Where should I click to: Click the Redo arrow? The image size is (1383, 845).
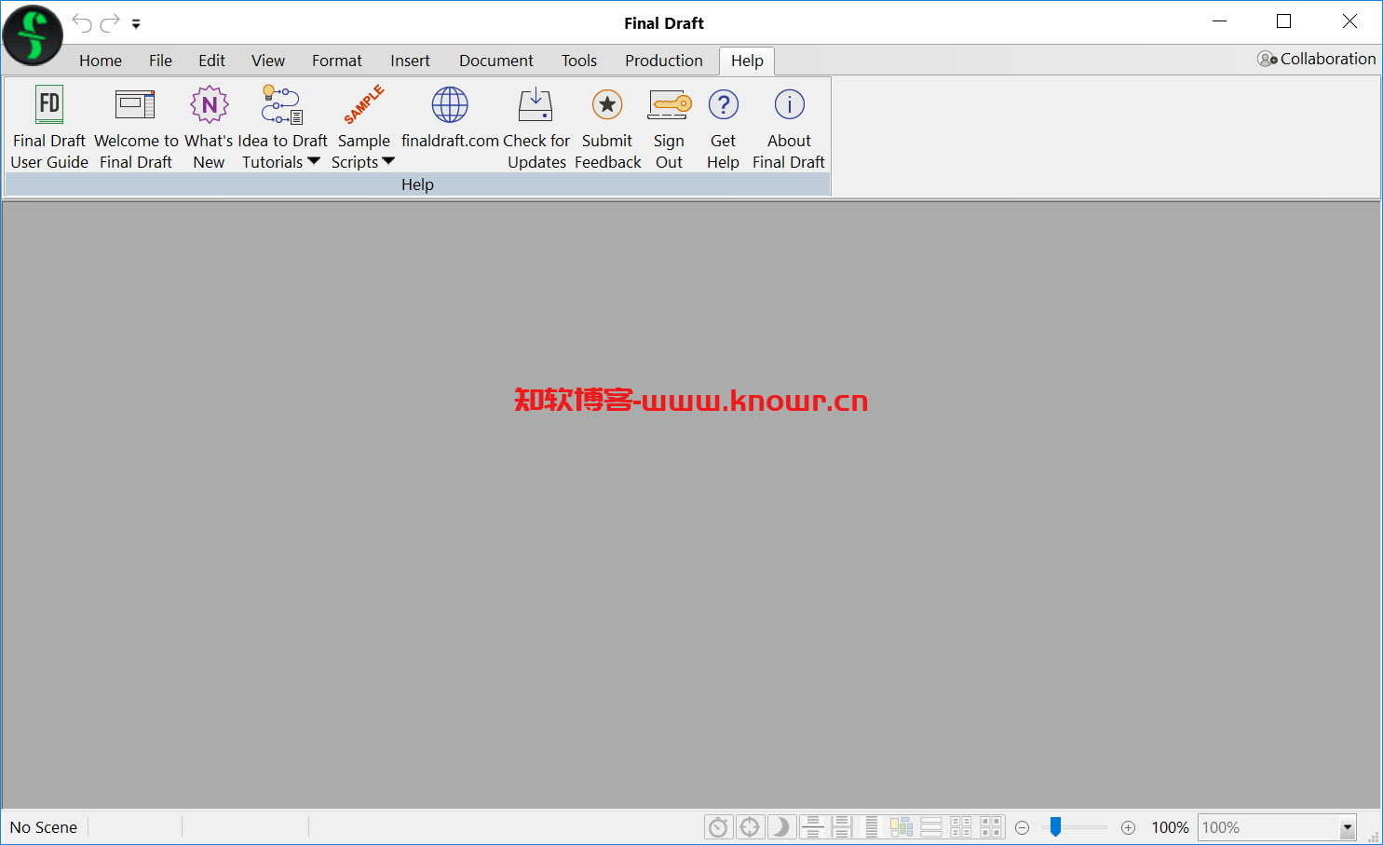(x=110, y=23)
